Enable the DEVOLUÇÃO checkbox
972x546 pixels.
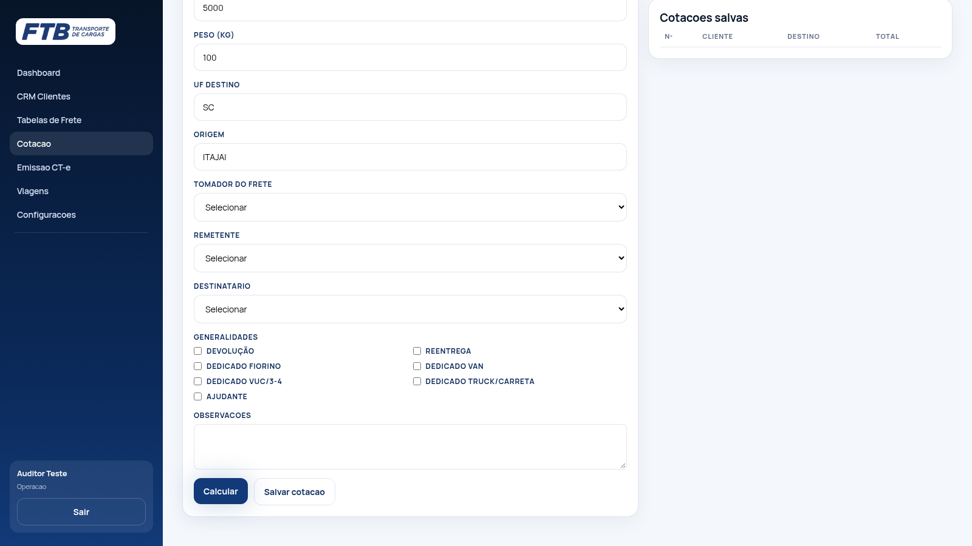point(197,351)
